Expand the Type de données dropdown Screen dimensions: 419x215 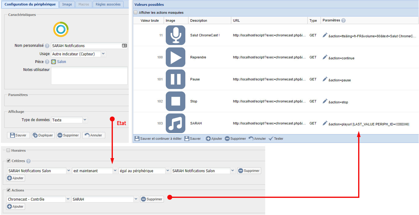(85, 120)
